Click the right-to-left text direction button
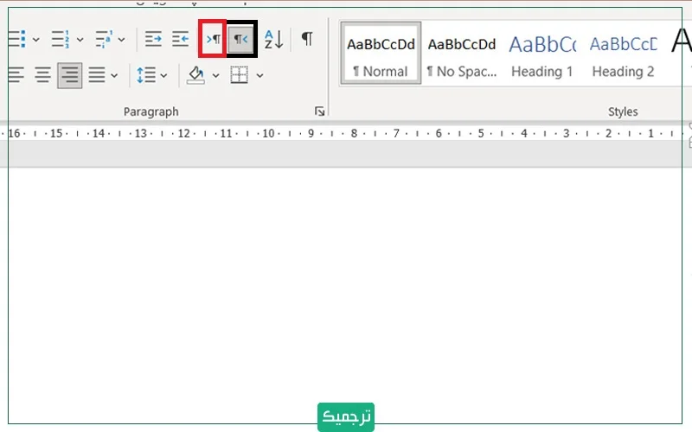 [241, 39]
